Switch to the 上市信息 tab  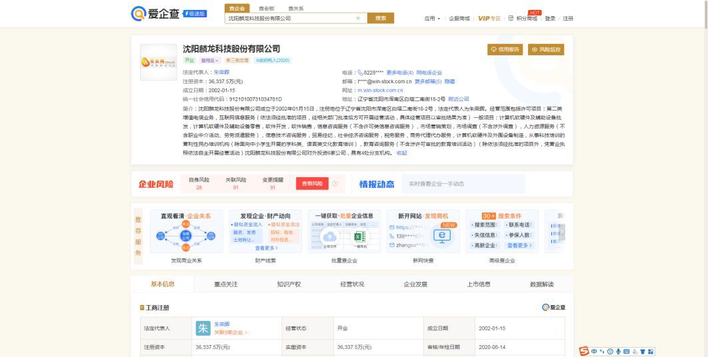click(479, 284)
